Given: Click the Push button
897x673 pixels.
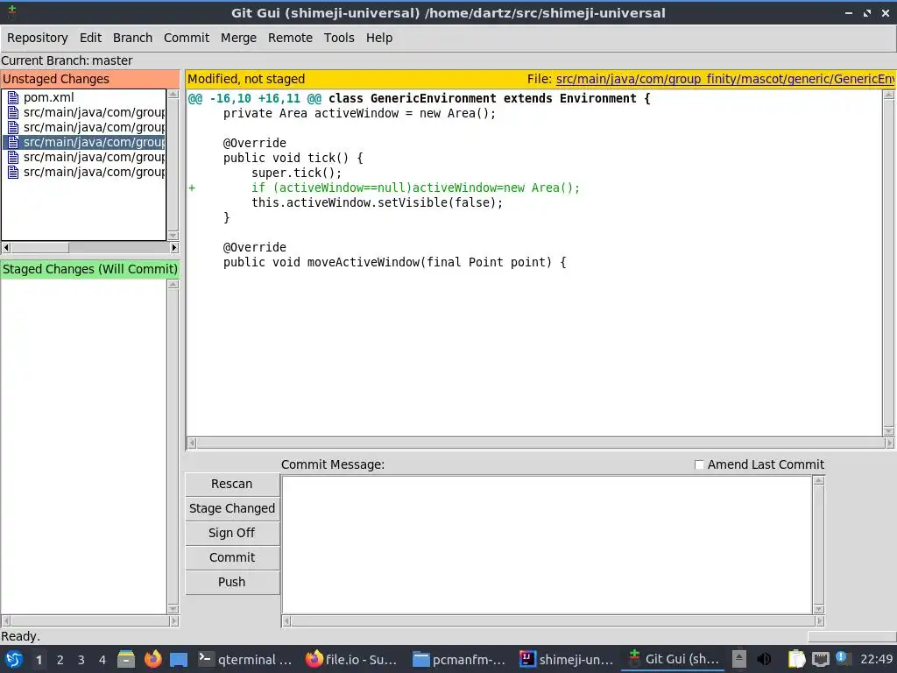Looking at the screenshot, I should (x=231, y=583).
